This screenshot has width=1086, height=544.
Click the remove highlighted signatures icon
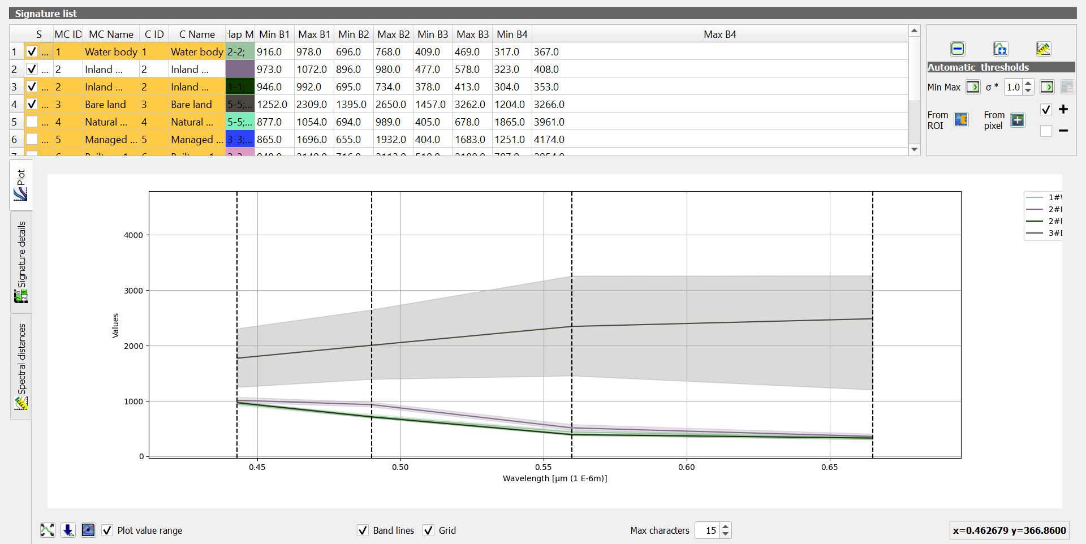(957, 49)
